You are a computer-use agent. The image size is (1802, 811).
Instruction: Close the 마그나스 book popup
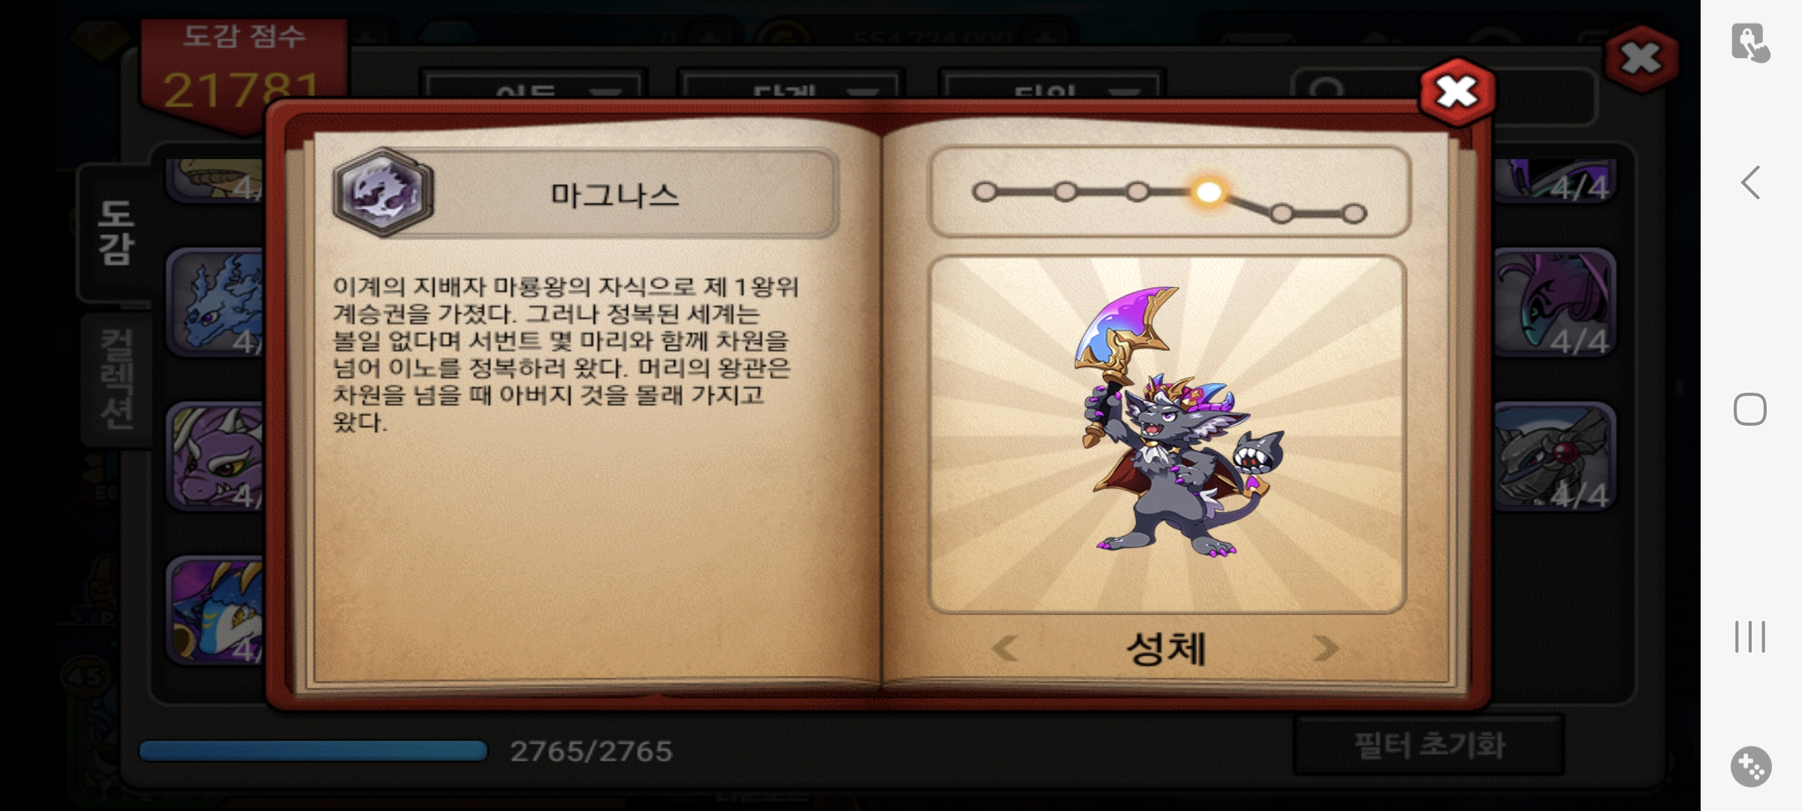[1457, 92]
